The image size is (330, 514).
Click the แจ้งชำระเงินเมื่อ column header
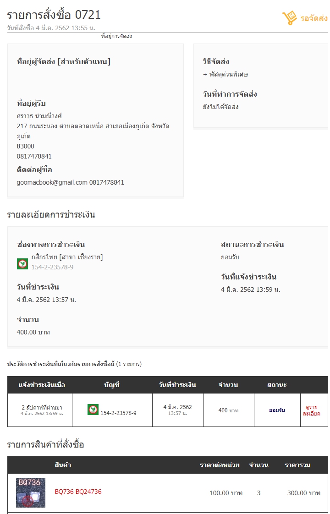(42, 385)
